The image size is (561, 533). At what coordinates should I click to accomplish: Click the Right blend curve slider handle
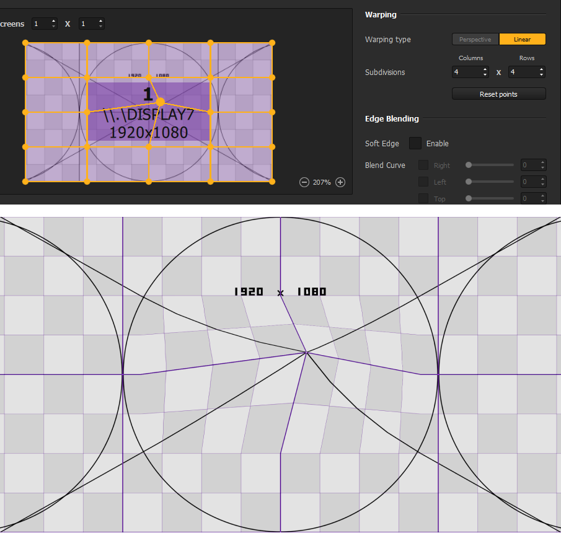tap(469, 165)
